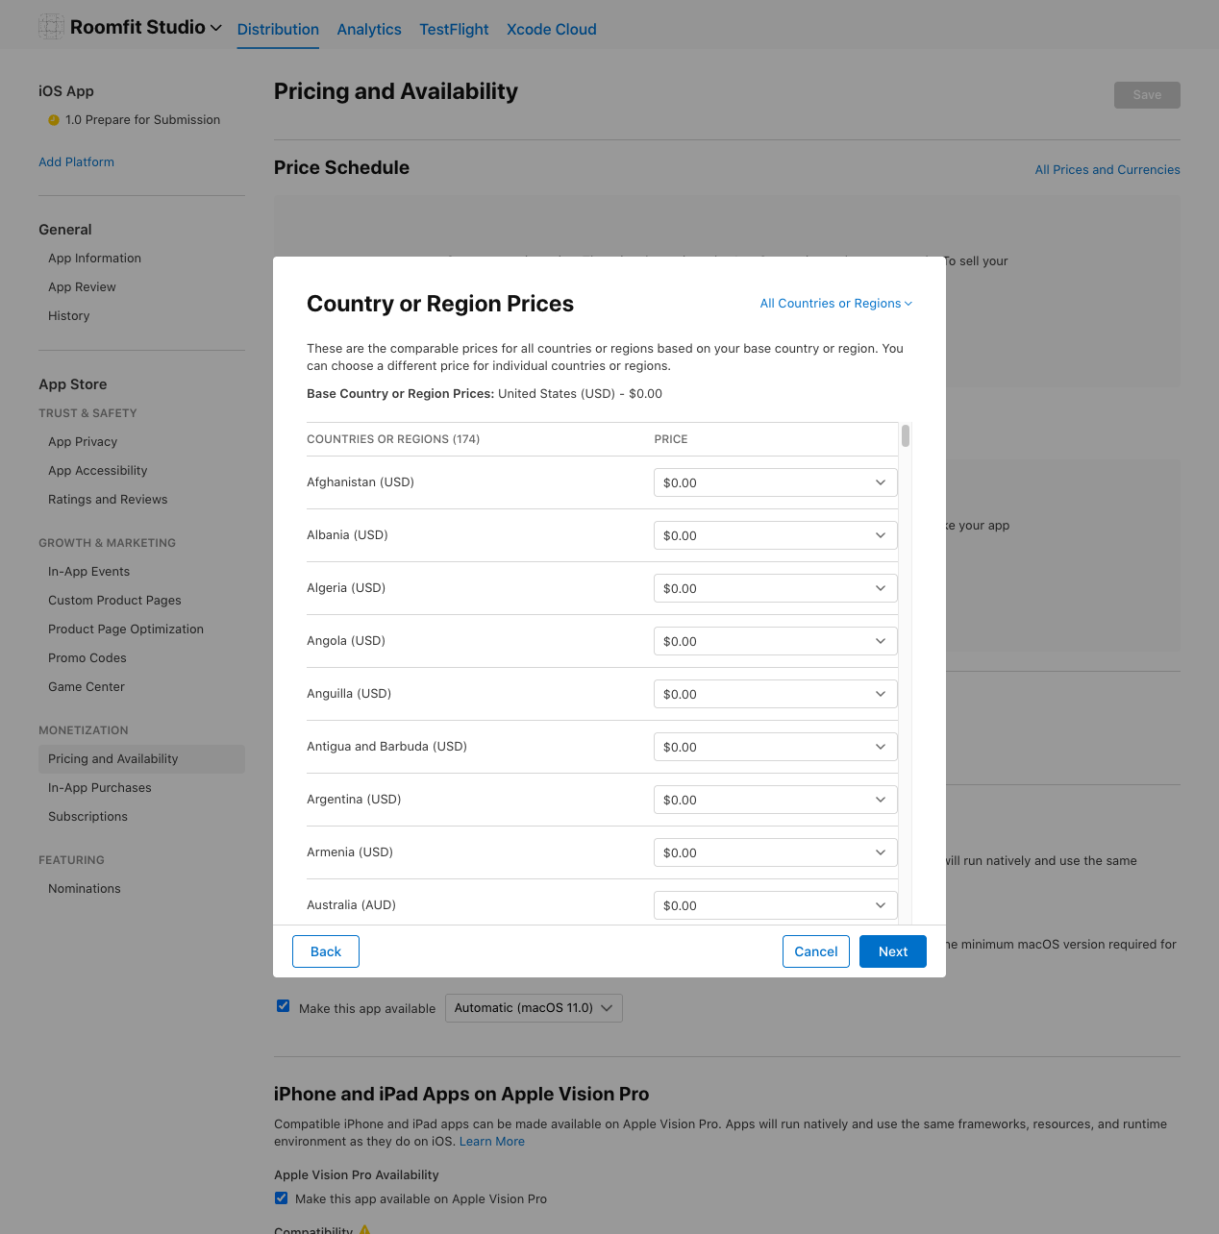Viewport: 1219px width, 1234px height.
Task: Open the Automatic (macOS 11.0) version dropdown
Action: tap(534, 1008)
